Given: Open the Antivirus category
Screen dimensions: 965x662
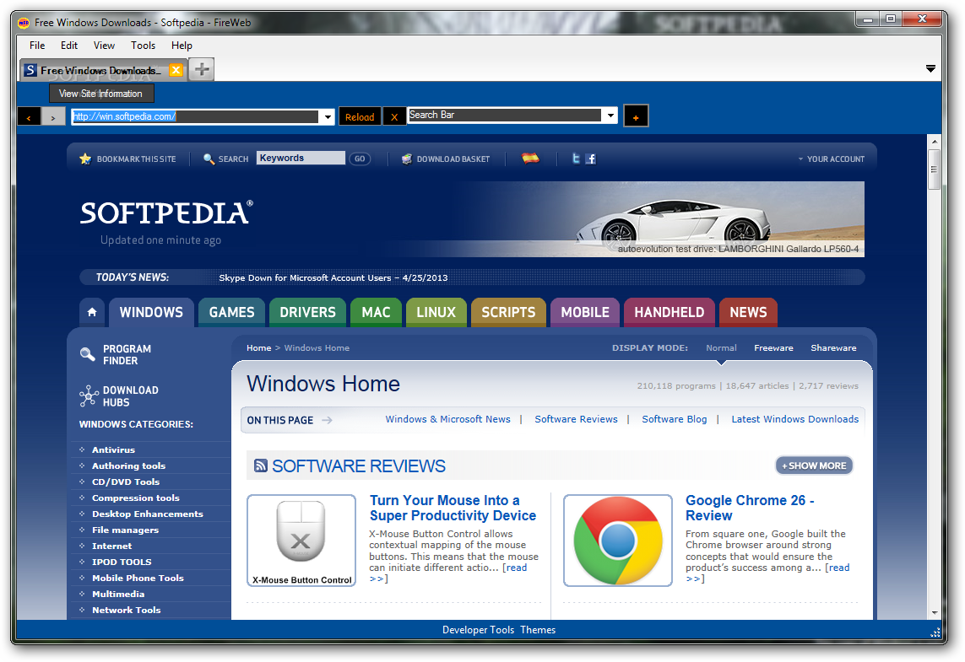Looking at the screenshot, I should 113,450.
